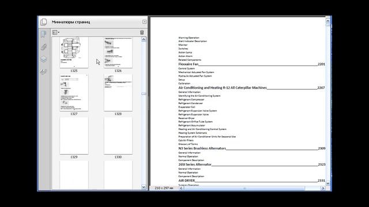369x207 pixels.
Task: Open Air Conditioning and Heating R-12 entry
Action: click(x=251, y=88)
